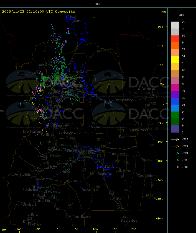Click the Agua_Toro map label
This screenshot has height=233, width=196.
point(55,149)
